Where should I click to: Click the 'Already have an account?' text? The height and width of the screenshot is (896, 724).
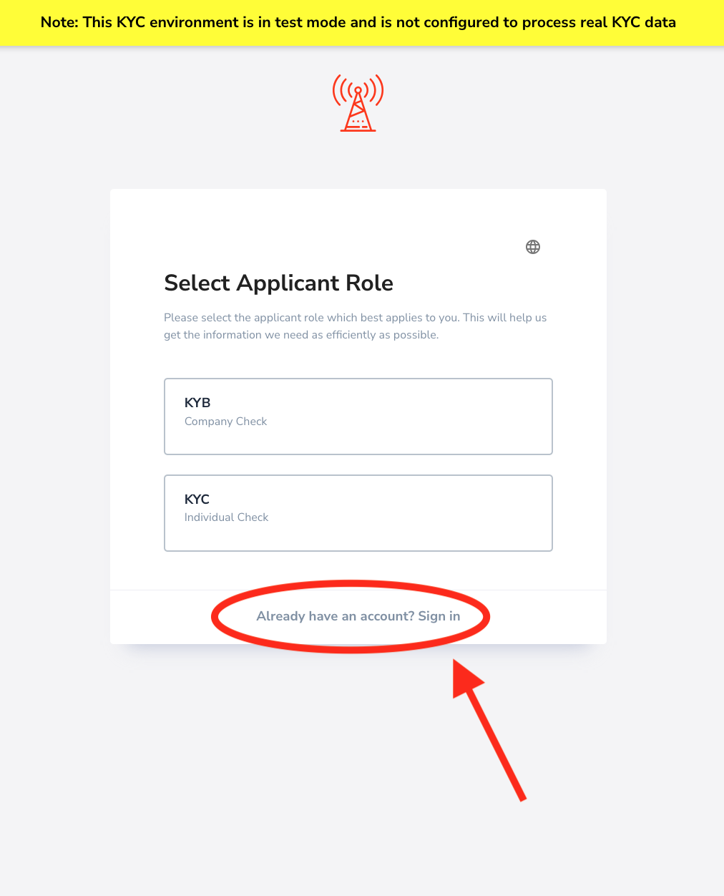point(336,616)
